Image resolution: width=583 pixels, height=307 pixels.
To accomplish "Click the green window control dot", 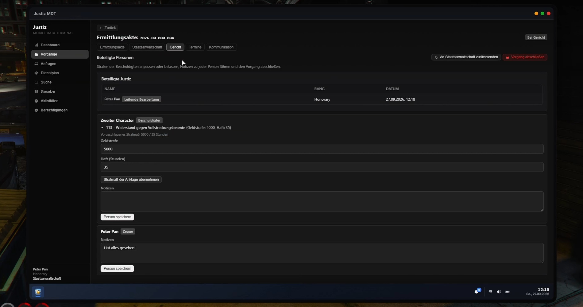I will (542, 14).
